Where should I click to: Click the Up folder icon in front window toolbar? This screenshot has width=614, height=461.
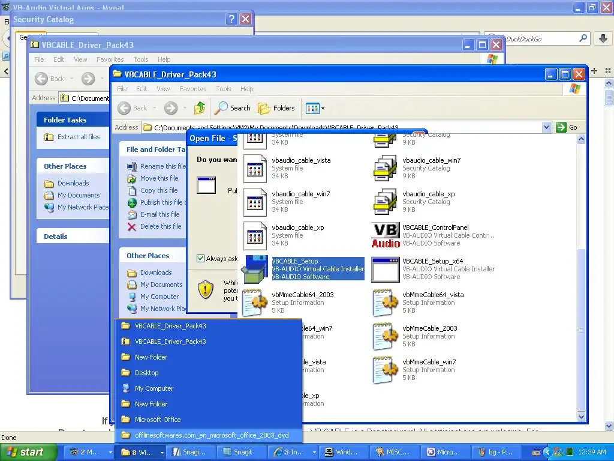pos(200,108)
